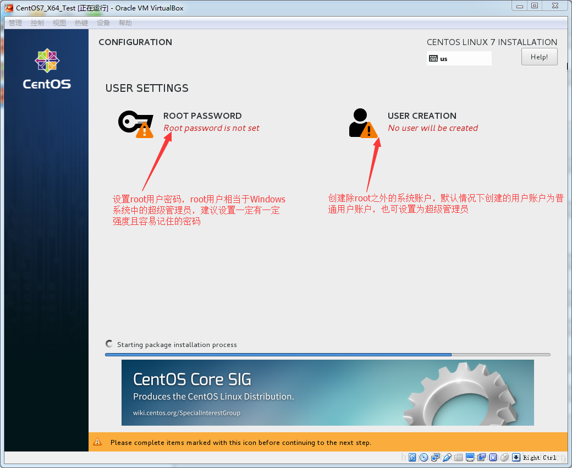
Task: Click the video capture status icon
Action: (482, 457)
